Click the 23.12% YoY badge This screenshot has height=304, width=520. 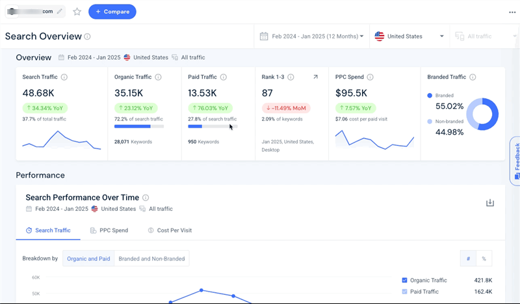(x=136, y=108)
